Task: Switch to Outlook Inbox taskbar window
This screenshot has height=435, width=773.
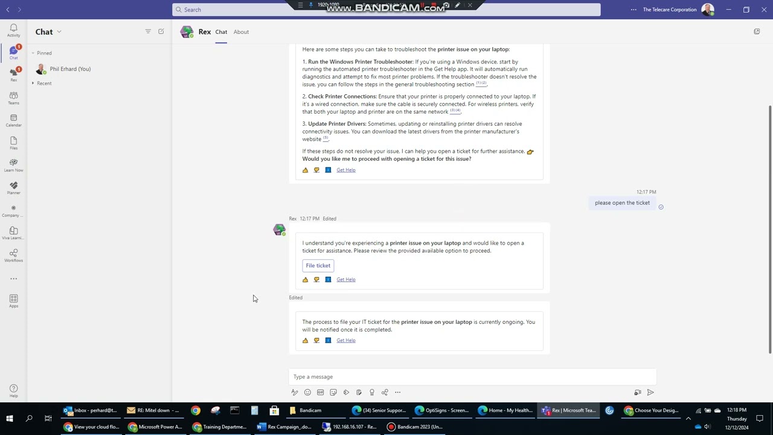Action: [91, 410]
